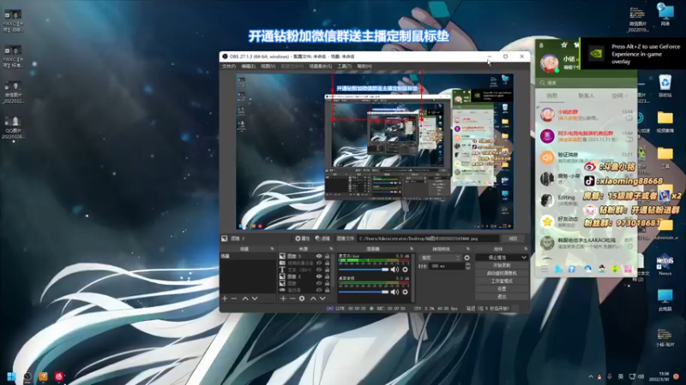Open the 文件(F) menu in OBS
Image resolution: width=686 pixels, height=385 pixels.
click(228, 67)
